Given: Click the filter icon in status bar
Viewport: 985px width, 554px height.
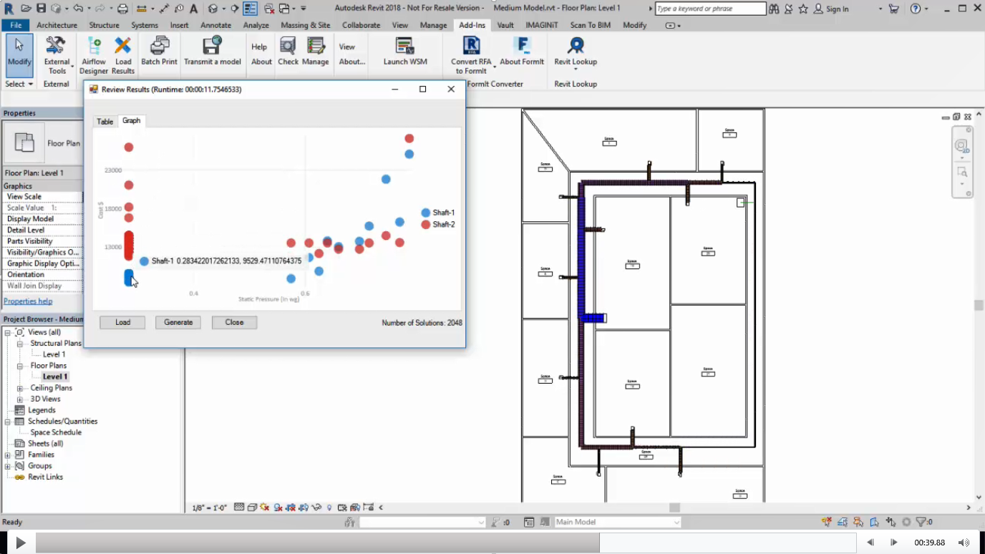Looking at the screenshot, I should 922,523.
